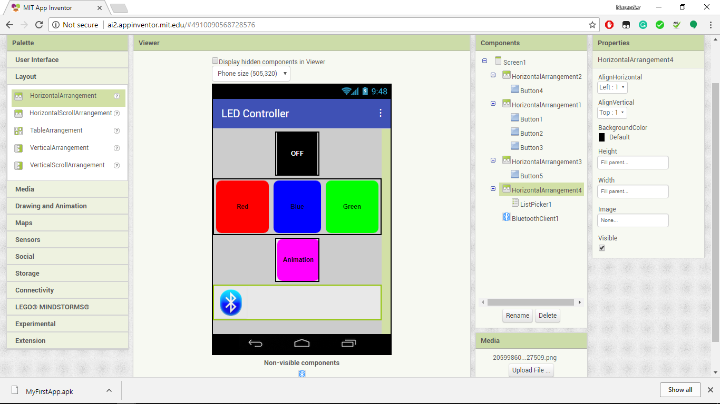Image resolution: width=720 pixels, height=404 pixels.
Task: Bookmark this page with star icon
Action: pos(592,25)
